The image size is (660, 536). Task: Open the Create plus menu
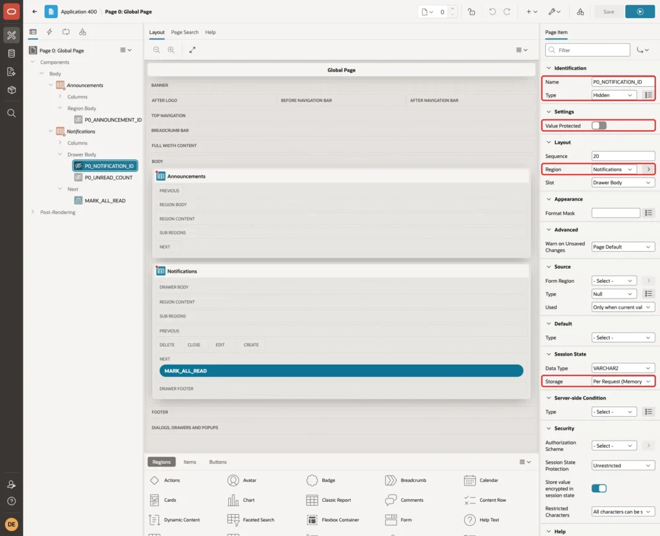(x=532, y=12)
